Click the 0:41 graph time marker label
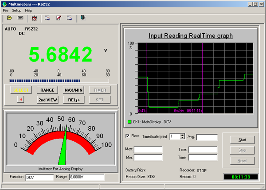The height and width of the screenshot is (190, 266). click(142, 111)
